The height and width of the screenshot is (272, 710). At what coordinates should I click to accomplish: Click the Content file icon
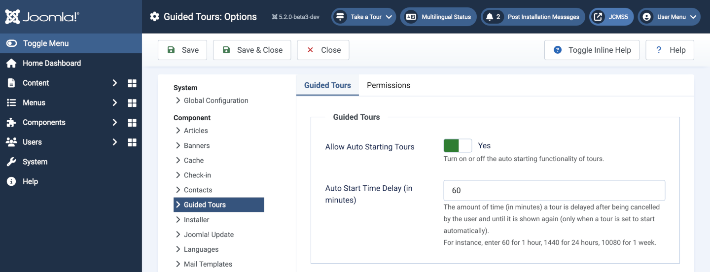[11, 83]
